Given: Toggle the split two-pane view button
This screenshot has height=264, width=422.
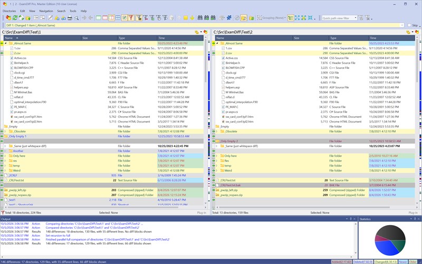Looking at the screenshot, I should coord(111,18).
